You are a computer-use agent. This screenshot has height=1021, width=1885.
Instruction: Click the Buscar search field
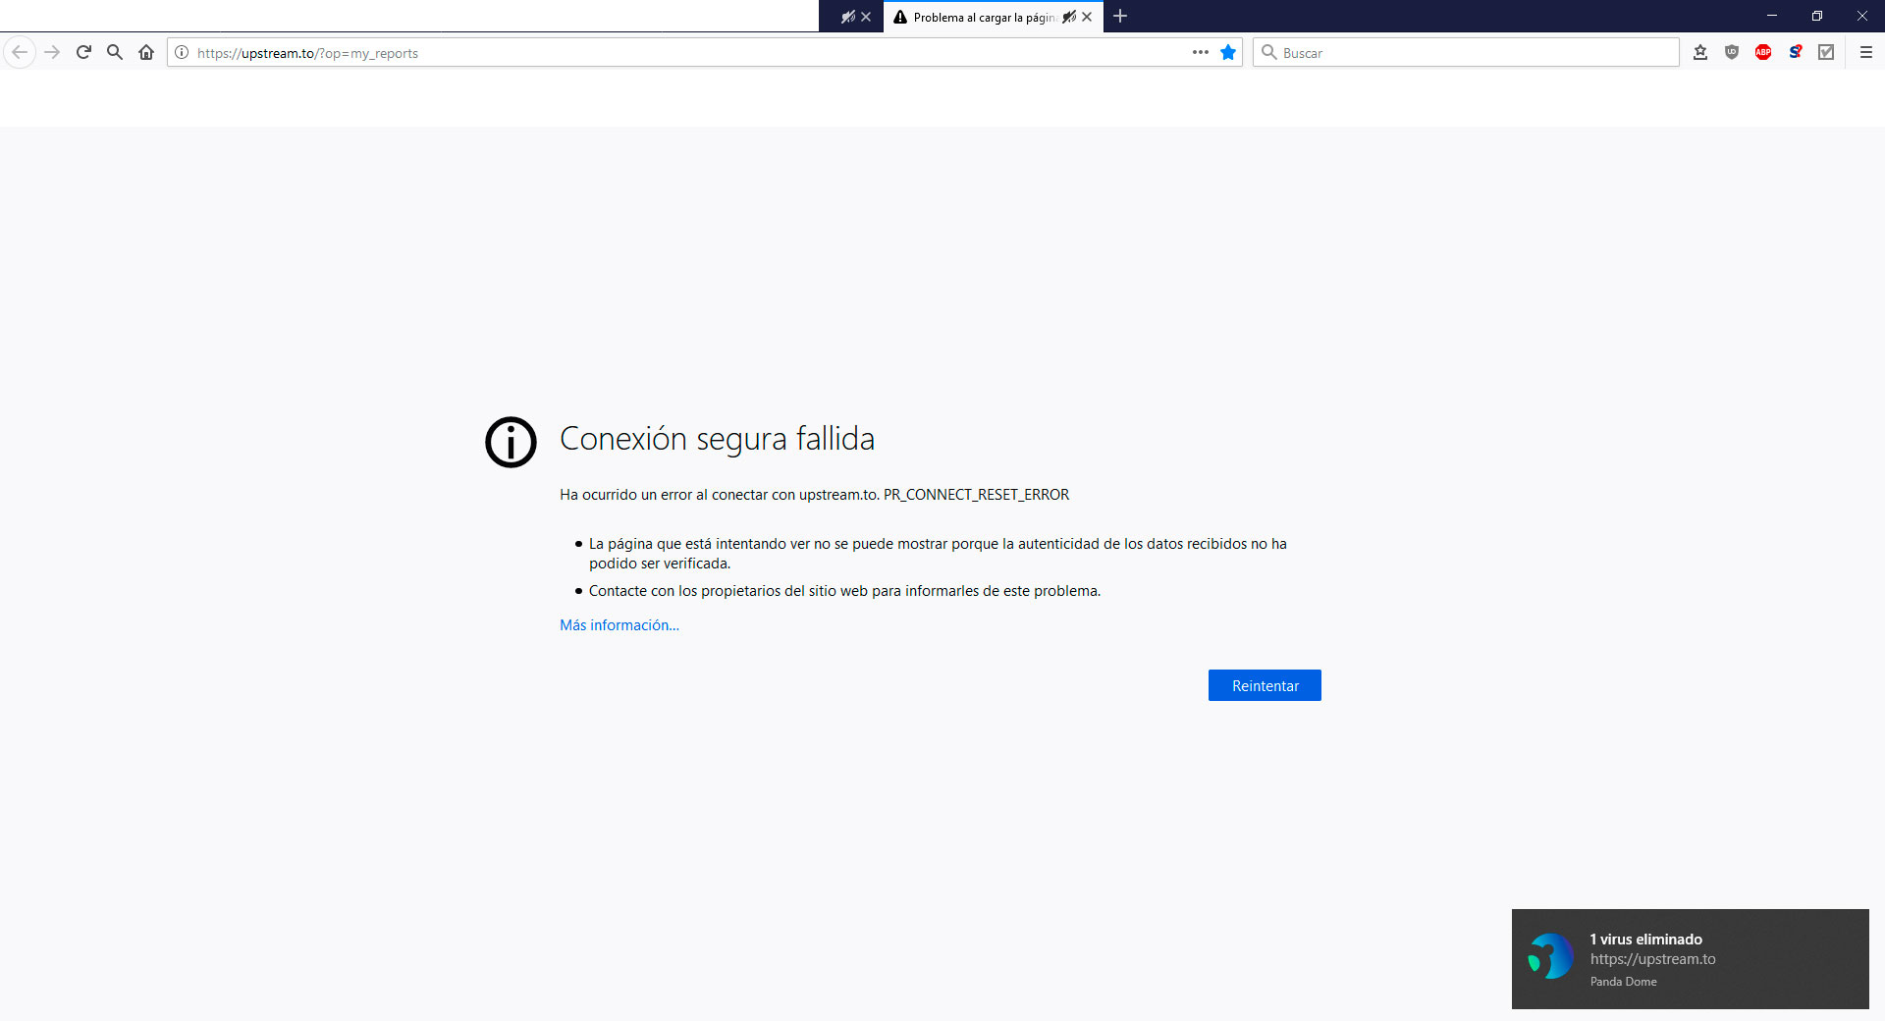click(1473, 53)
